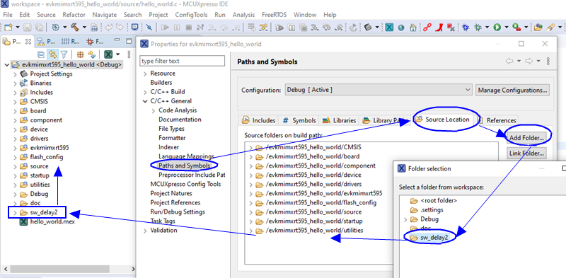This screenshot has height=278, width=566.
Task: Toggle Link with Editor in Project Explorer
Action: pyautogui.click(x=52, y=54)
